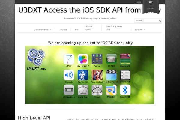Select the Face Detect icon
The height and width of the screenshot is (120, 180).
coord(97,75)
